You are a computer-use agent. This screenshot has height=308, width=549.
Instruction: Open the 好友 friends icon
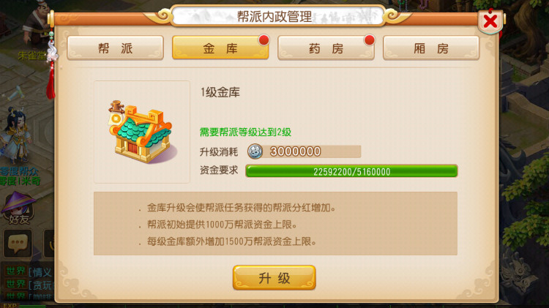click(x=19, y=208)
